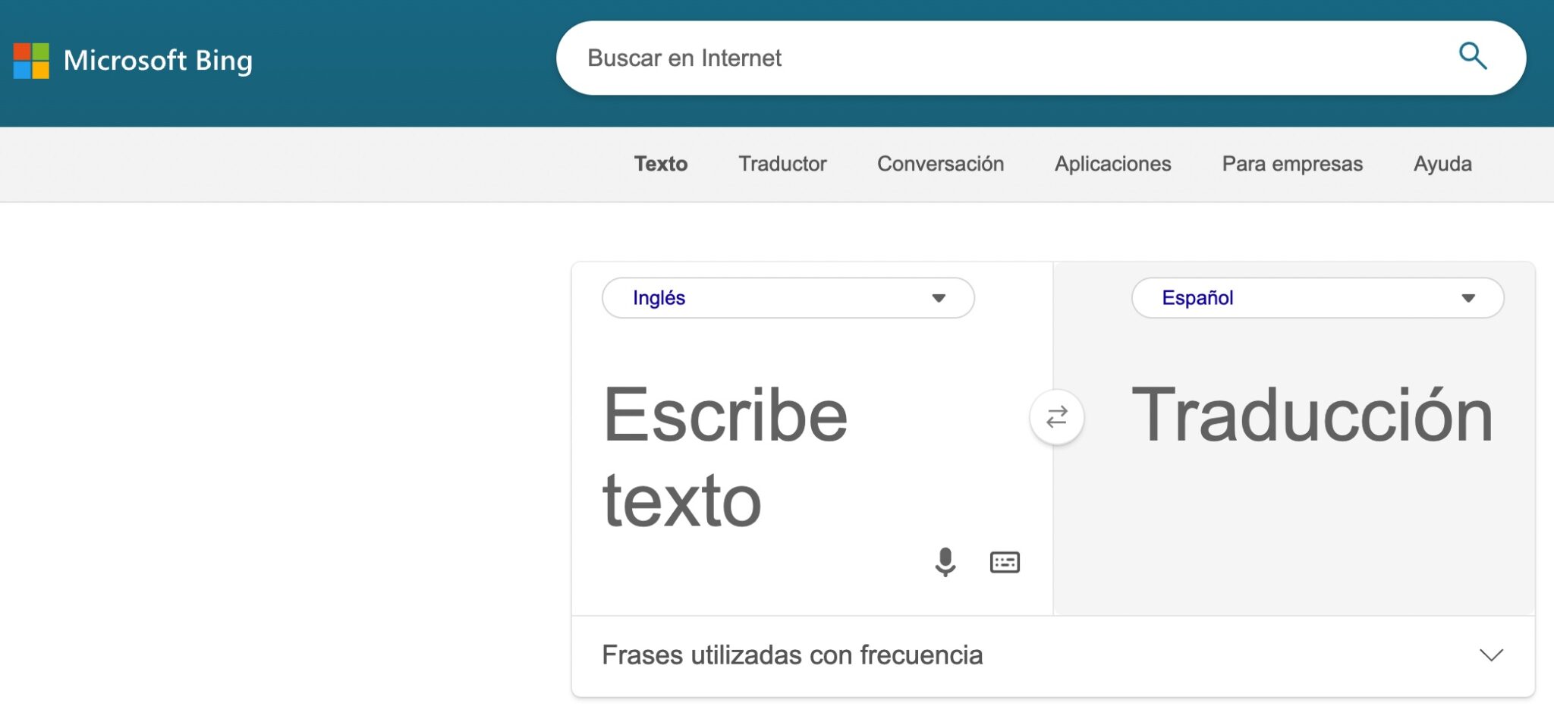
Task: Click the colored Microsoft squares logo
Action: [x=33, y=61]
